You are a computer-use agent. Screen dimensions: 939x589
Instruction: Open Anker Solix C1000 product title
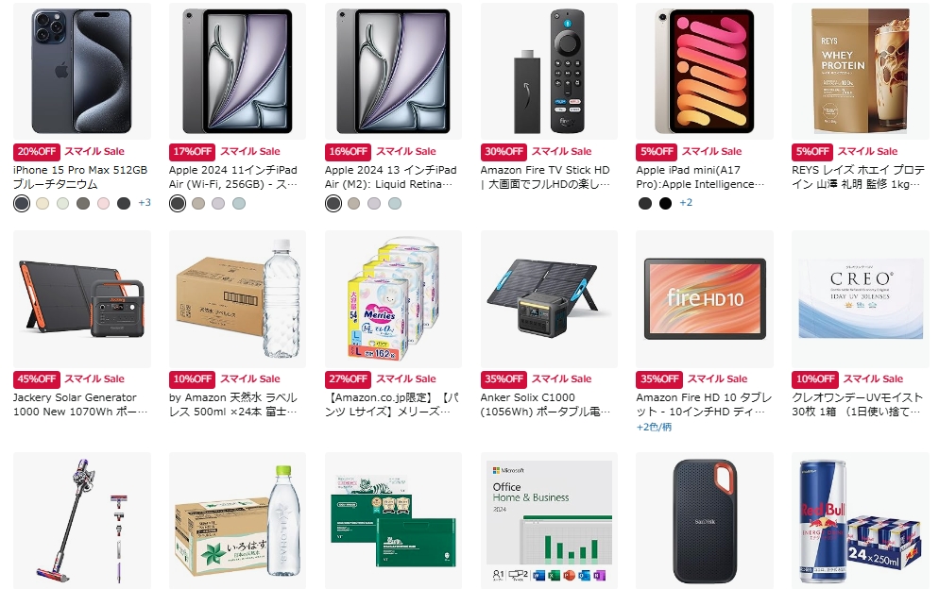(x=546, y=405)
